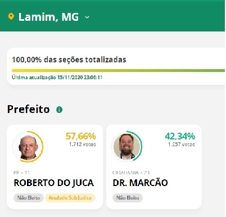Click Não Eleito badge under Roberto do Juca
This screenshot has height=217, width=226.
(29, 198)
